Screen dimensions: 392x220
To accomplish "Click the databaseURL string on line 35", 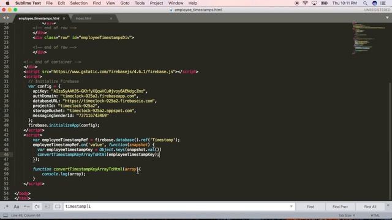I will [x=108, y=101].
